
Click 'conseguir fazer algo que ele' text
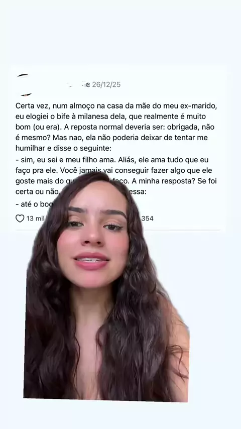163,170
